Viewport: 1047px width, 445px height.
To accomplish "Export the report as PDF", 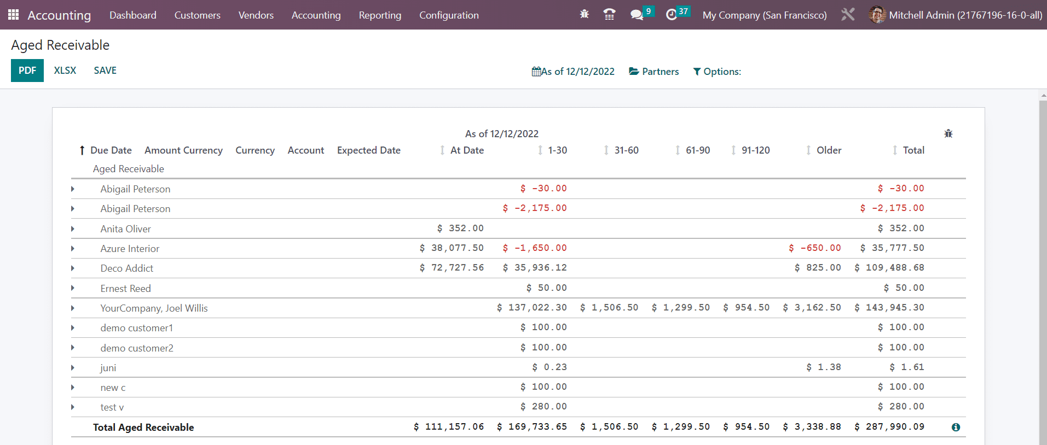I will click(x=27, y=71).
